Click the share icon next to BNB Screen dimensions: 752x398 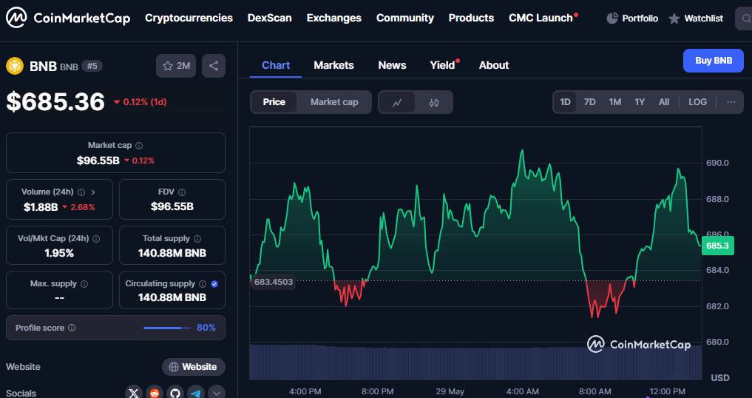click(214, 66)
